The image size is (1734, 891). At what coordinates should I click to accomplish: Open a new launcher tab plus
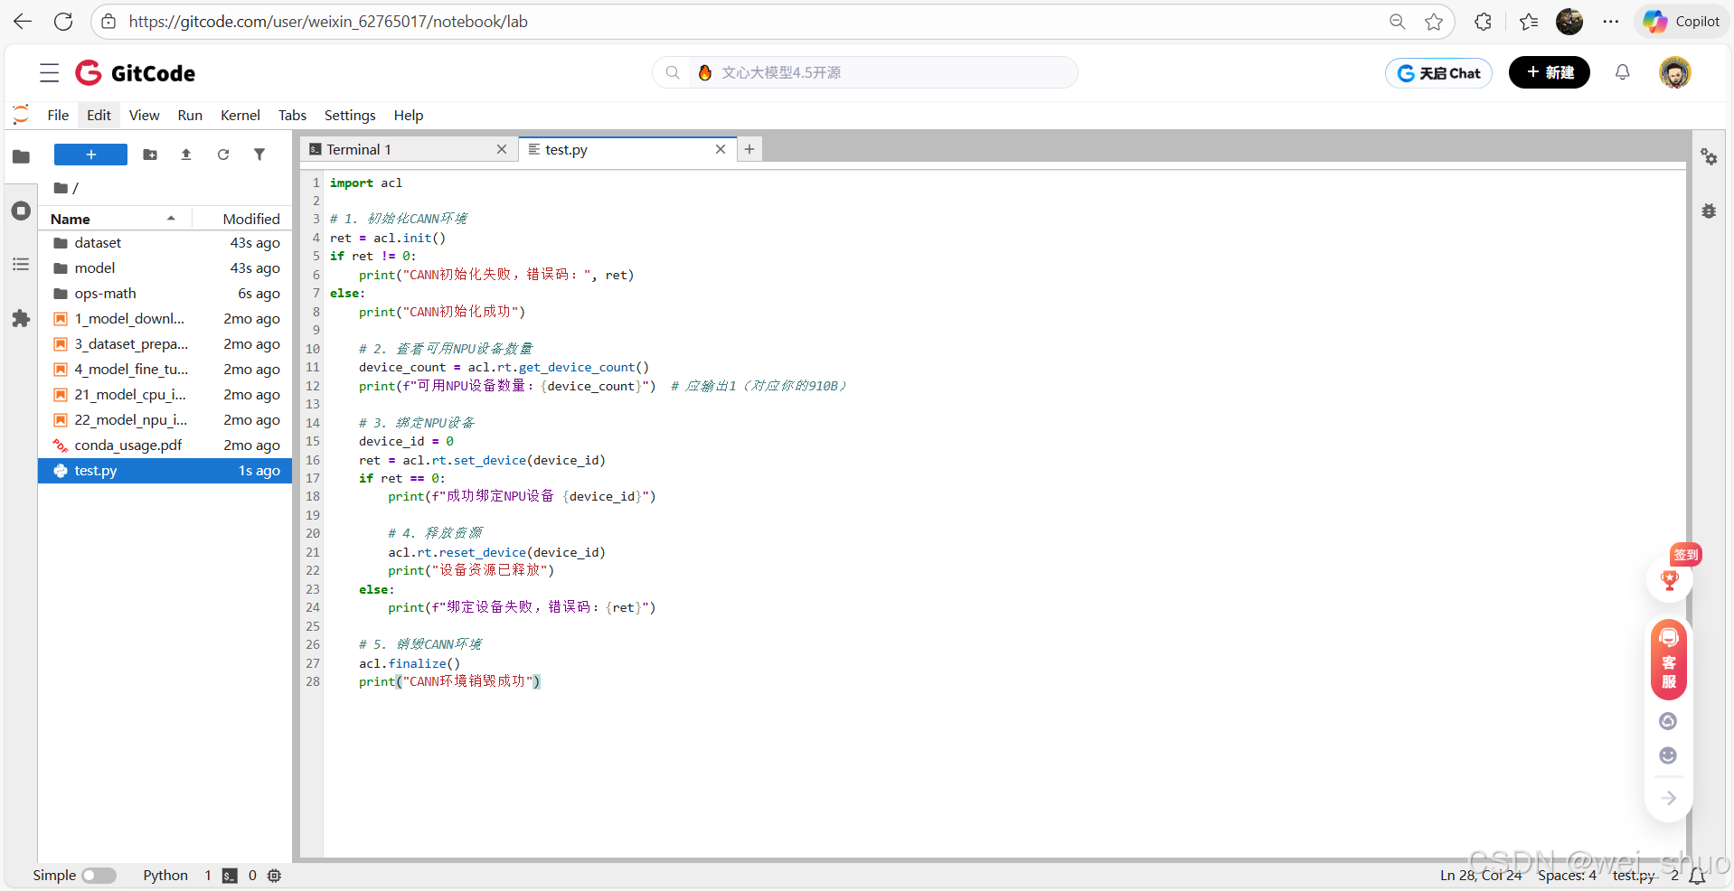(749, 149)
